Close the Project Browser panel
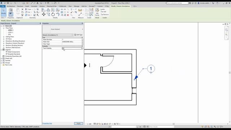Viewport: 231px width, 130px height. (x=40, y=23)
